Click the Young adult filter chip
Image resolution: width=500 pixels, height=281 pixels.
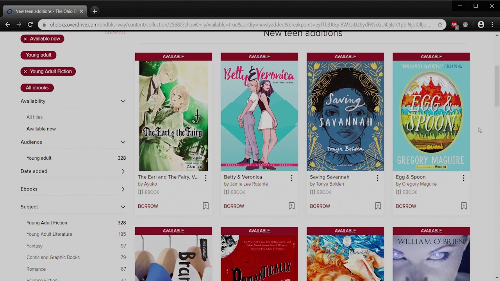38,55
